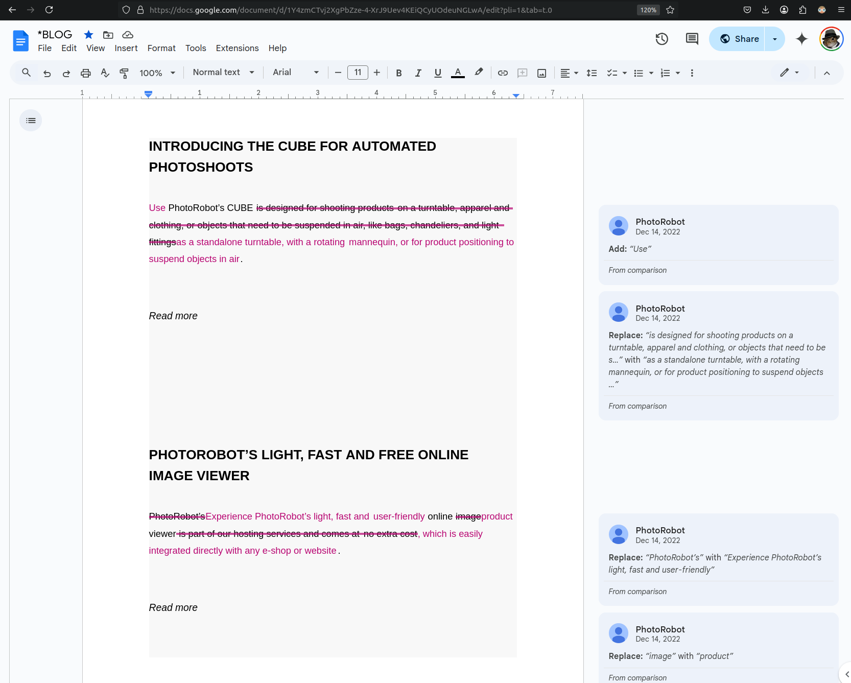Redo the last action
851x683 pixels.
click(66, 73)
